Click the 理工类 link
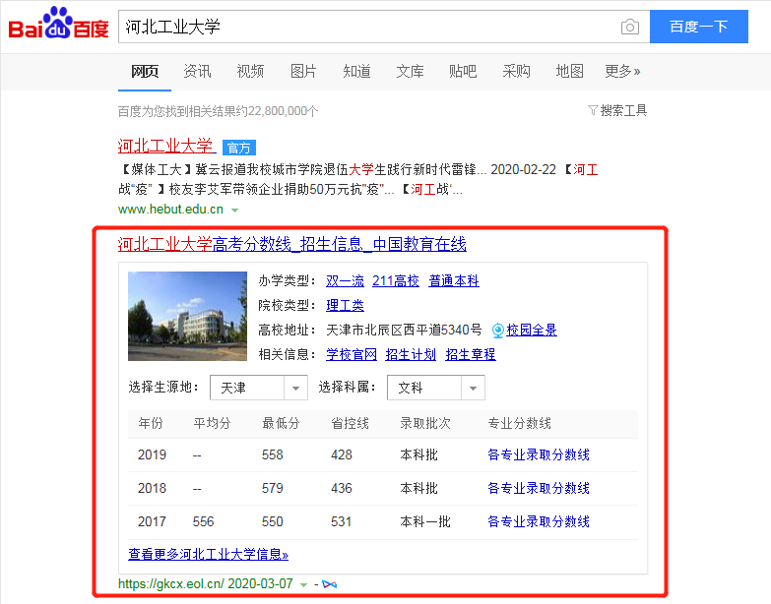 pyautogui.click(x=346, y=305)
